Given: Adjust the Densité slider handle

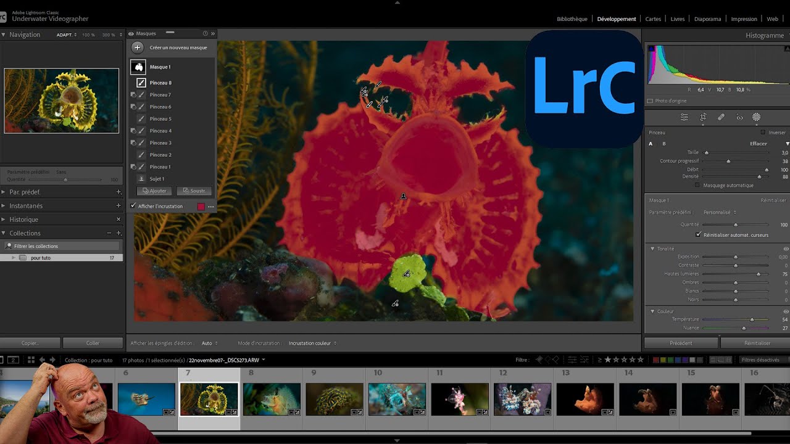Looking at the screenshot, I should point(759,176).
